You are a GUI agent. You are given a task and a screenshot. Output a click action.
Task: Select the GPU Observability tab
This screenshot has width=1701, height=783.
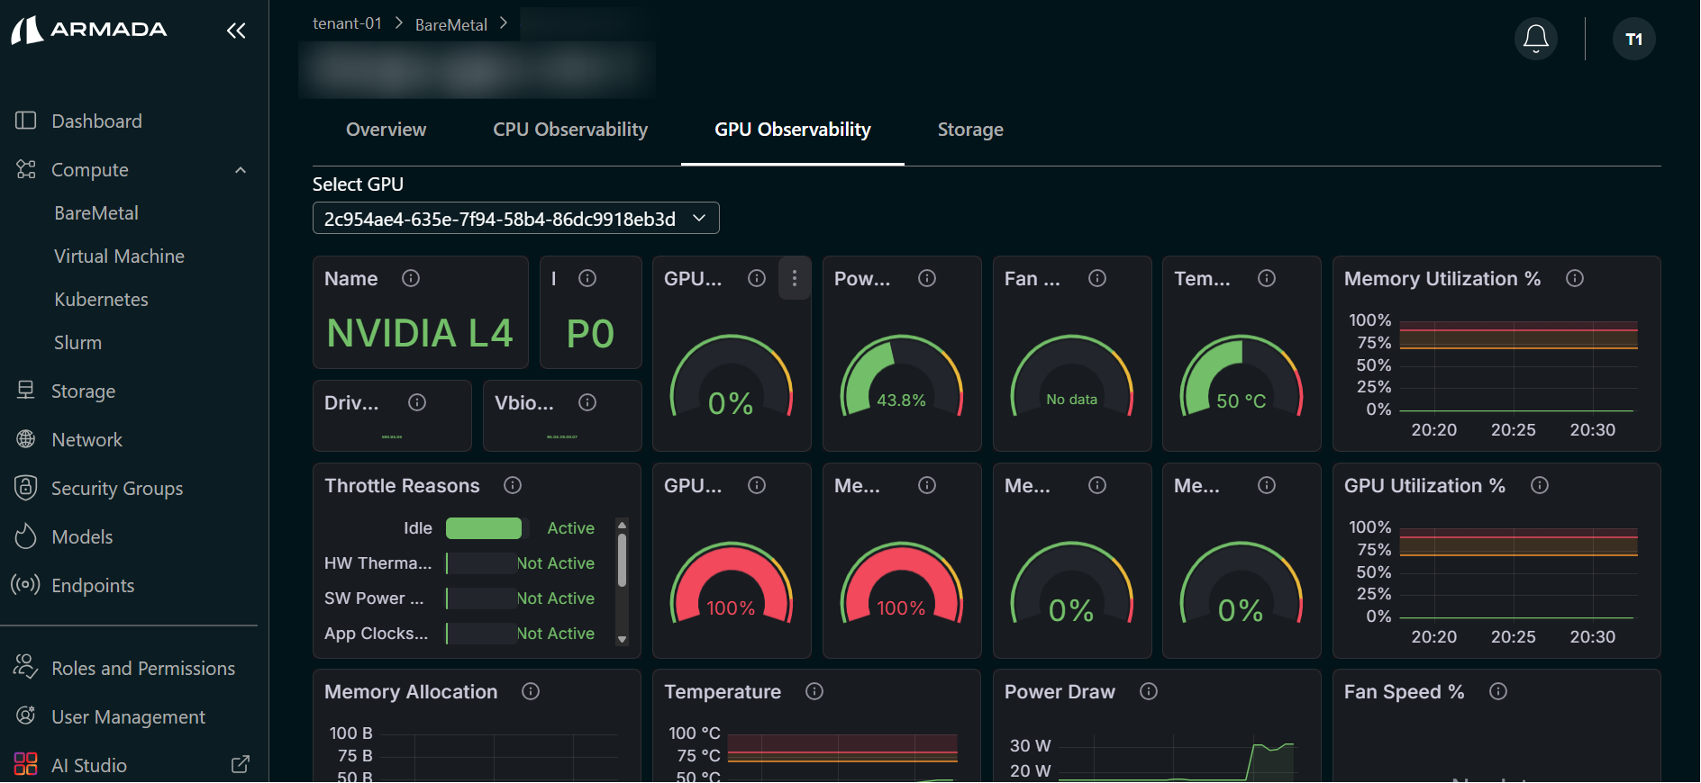point(793,130)
